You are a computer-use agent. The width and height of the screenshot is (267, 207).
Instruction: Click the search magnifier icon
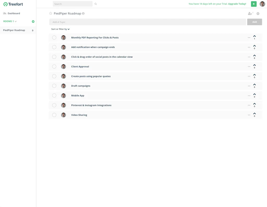coord(95,4)
